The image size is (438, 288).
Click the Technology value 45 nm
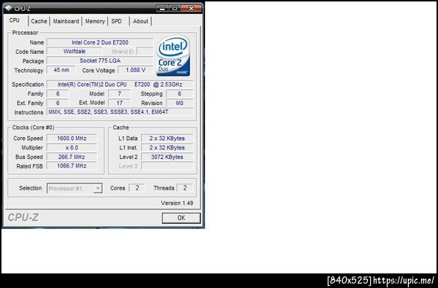61,70
